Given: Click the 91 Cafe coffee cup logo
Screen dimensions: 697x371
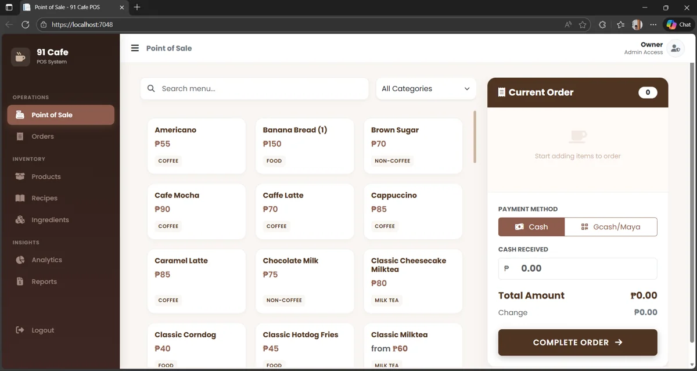Looking at the screenshot, I should tap(21, 56).
